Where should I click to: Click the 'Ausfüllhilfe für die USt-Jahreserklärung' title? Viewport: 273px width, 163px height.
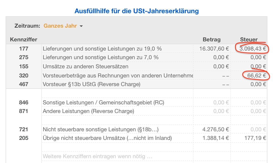137,11
